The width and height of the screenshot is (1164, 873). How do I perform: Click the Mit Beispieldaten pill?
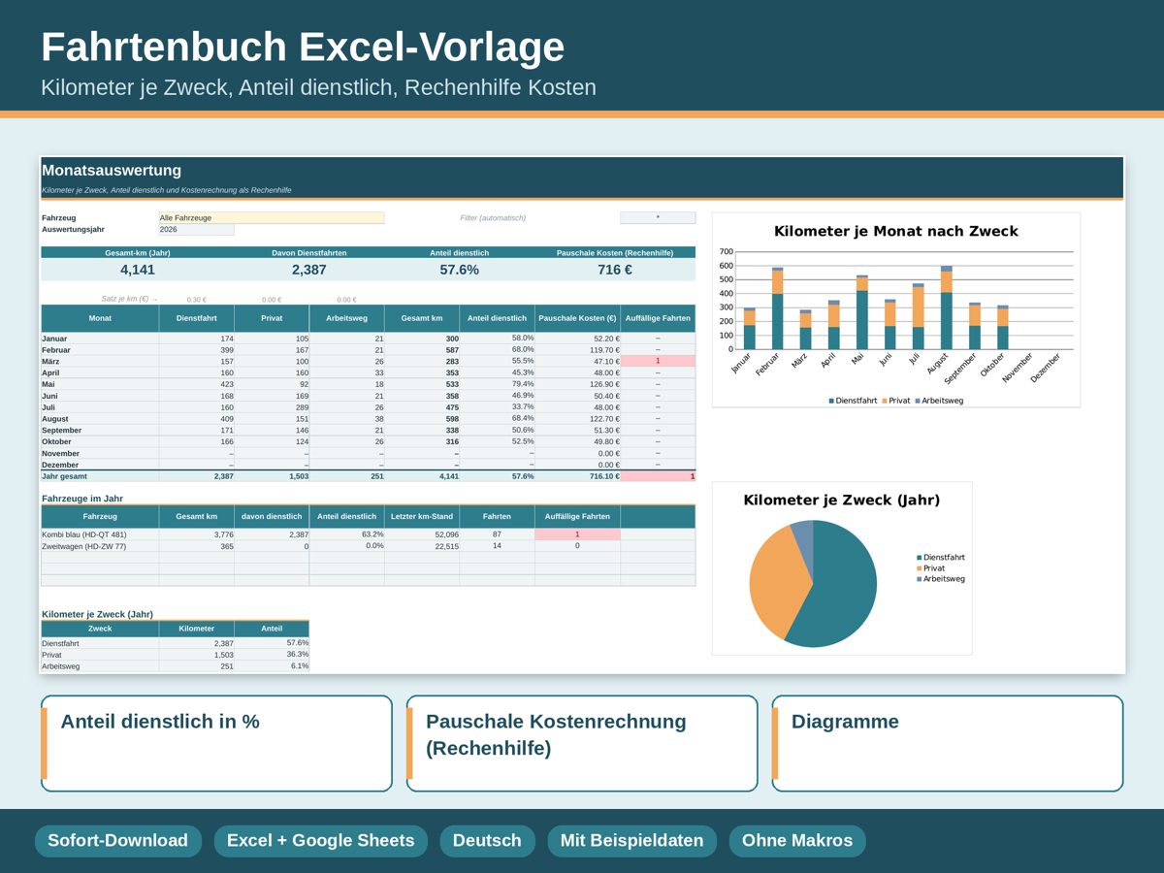pyautogui.click(x=631, y=841)
